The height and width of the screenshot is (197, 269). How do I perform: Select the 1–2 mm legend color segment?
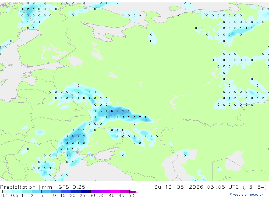click(27, 192)
